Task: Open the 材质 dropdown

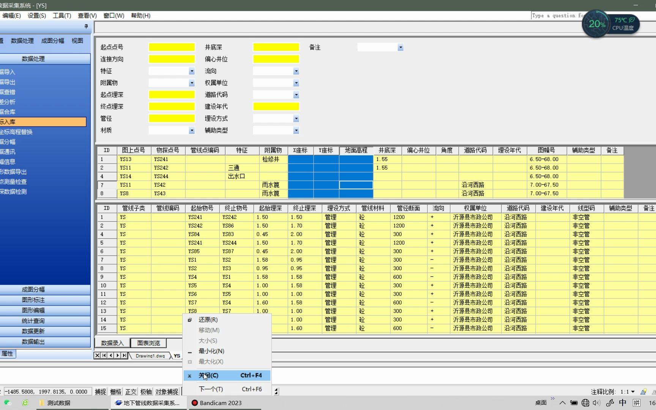Action: 192,131
